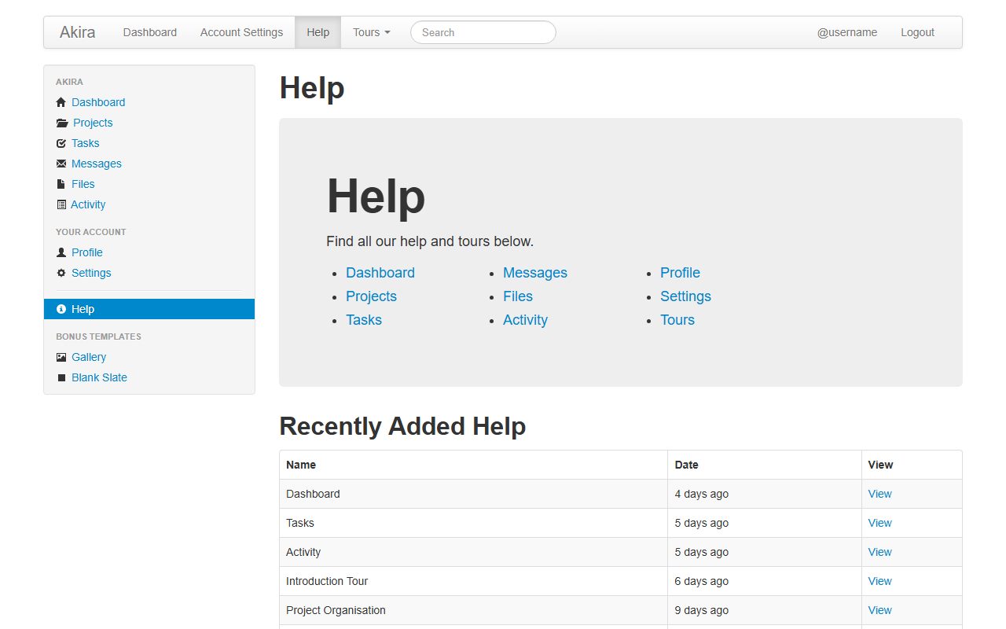Click the gear icon next to Settings
The height and width of the screenshot is (629, 1006).
pos(61,273)
